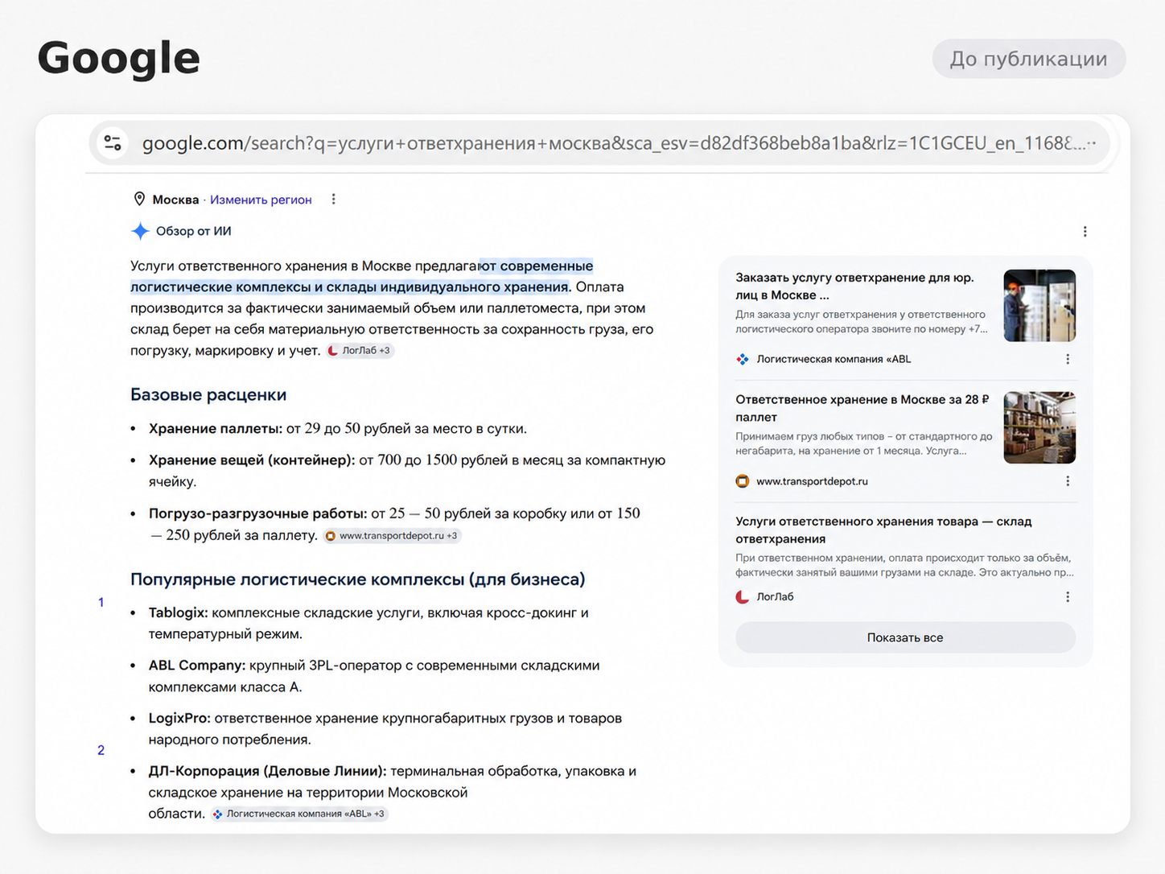Click the ЛогЛаб +3 source chip
Image resolution: width=1165 pixels, height=874 pixels.
coord(360,350)
